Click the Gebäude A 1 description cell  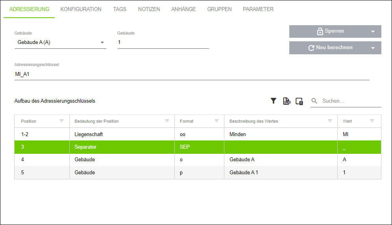click(281, 173)
